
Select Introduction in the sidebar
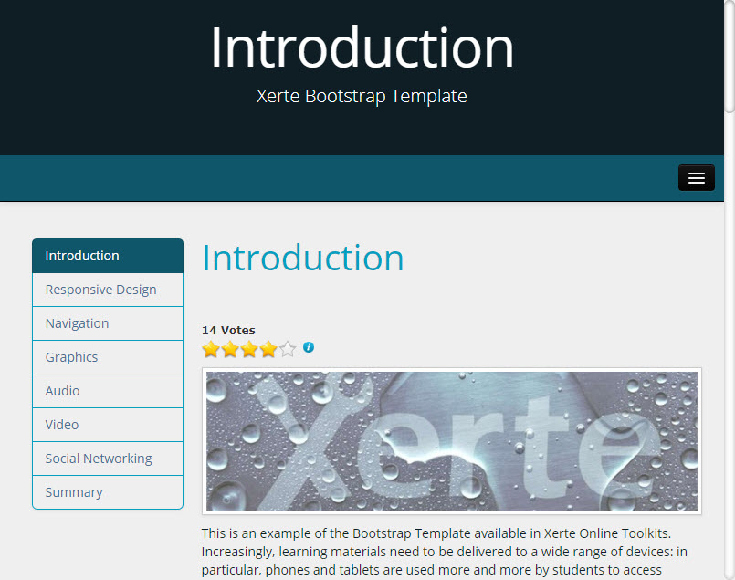coord(108,256)
